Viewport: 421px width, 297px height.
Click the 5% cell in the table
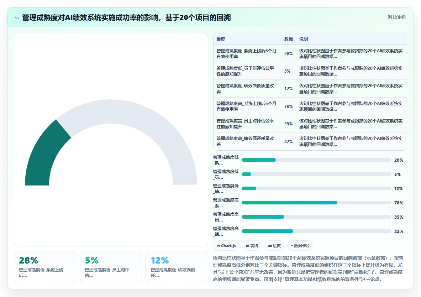click(287, 71)
